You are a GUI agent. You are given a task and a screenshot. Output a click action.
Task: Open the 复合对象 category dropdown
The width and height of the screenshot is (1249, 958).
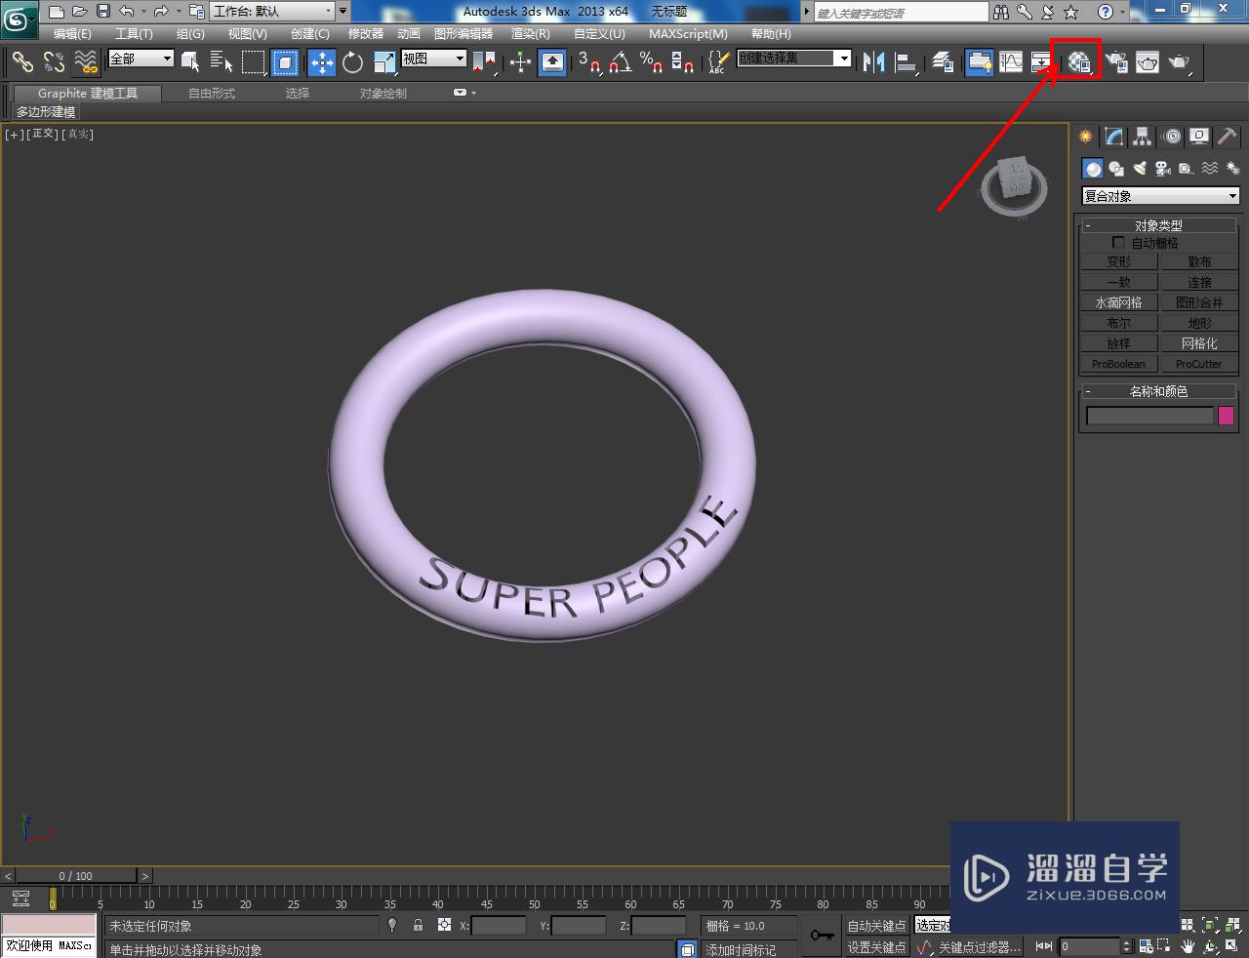point(1160,196)
